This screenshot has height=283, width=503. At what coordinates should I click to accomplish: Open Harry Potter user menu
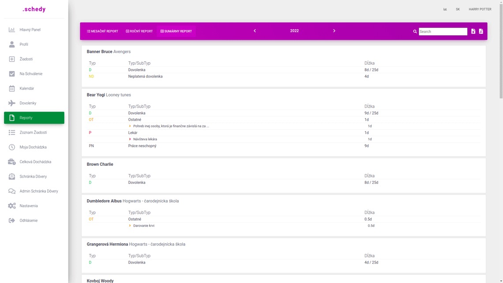tap(480, 9)
